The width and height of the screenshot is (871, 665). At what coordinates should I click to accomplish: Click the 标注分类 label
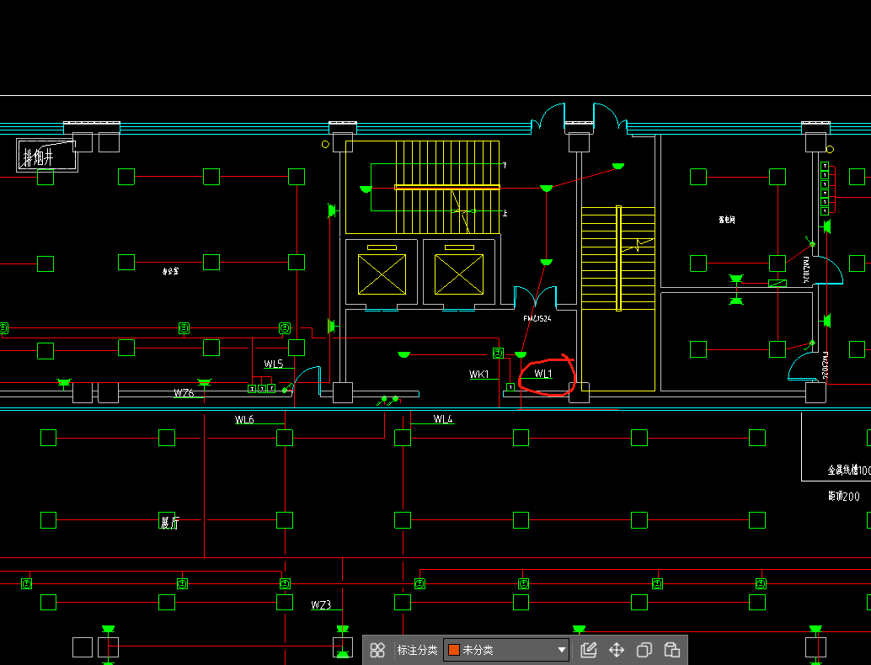pos(417,650)
